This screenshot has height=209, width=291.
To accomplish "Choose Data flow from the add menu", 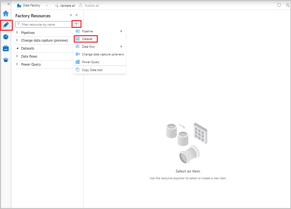I will [x=100, y=46].
